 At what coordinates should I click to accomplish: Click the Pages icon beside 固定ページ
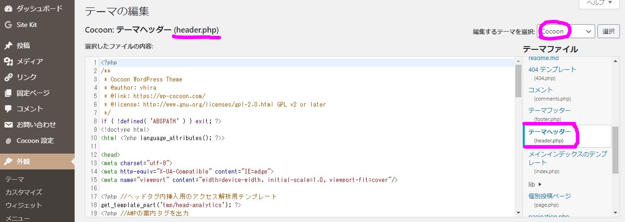[8, 93]
